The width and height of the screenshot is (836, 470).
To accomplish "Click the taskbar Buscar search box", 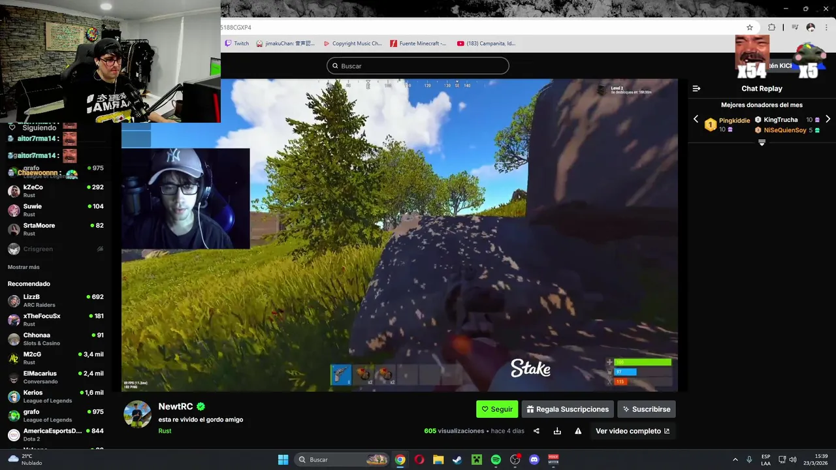I will [342, 460].
